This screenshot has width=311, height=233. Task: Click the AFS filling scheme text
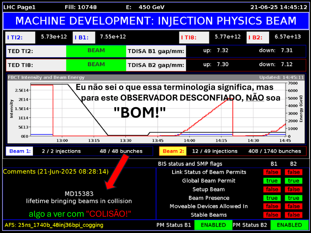(x=54, y=225)
